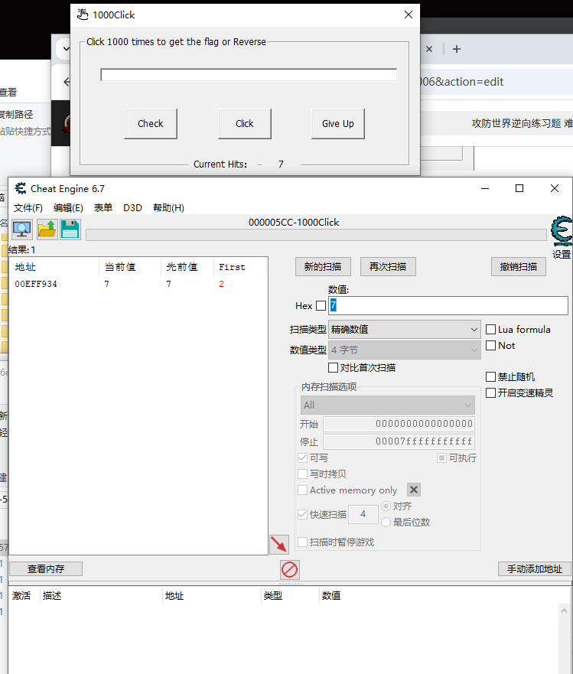Image resolution: width=573 pixels, height=674 pixels.
Task: Select address row 00EFF934
Action: click(138, 284)
